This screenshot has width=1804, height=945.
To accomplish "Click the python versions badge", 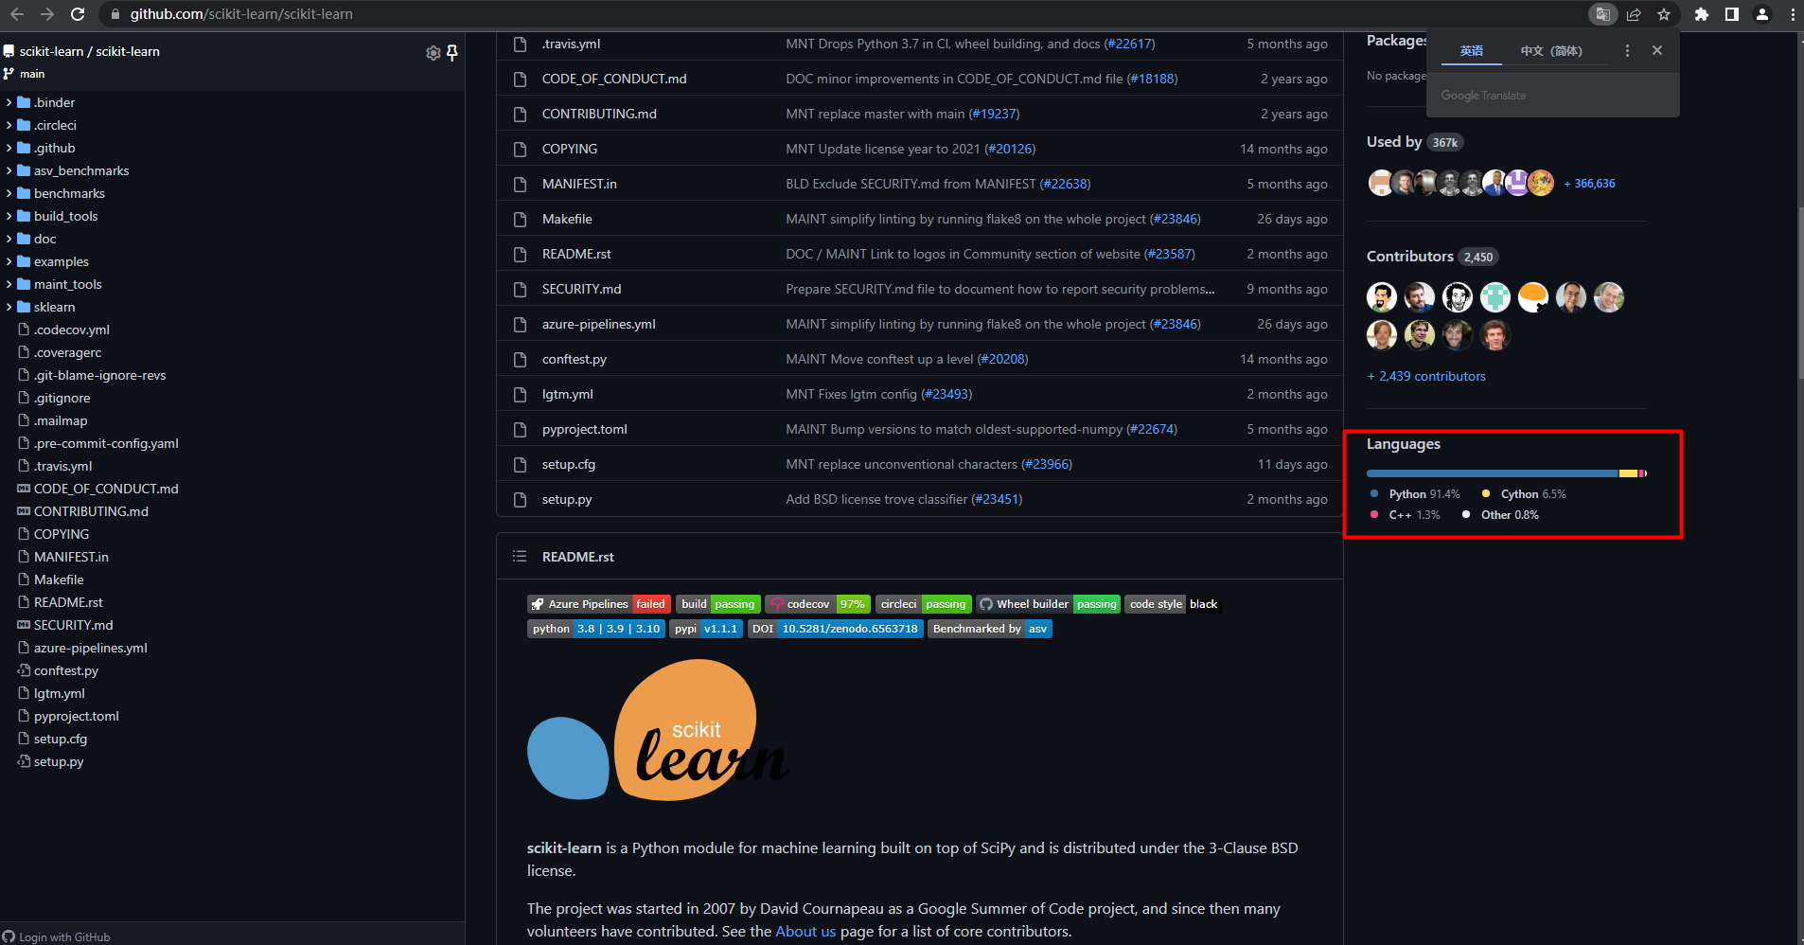I will (596, 629).
